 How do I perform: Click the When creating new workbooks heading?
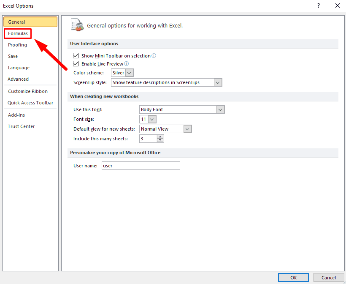104,96
